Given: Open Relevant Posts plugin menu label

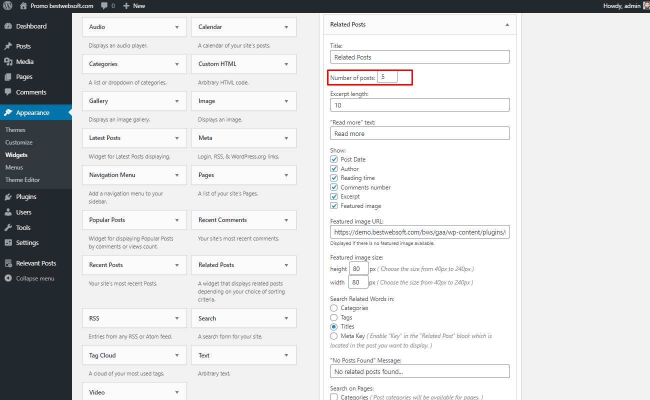Looking at the screenshot, I should (36, 263).
